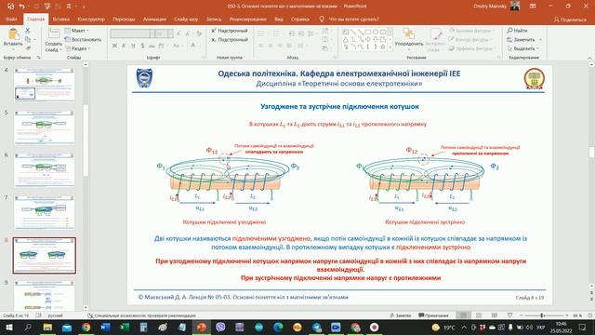The height and width of the screenshot is (335, 595).
Task: Click the AutoSave icon in title bar
Action: 10,7
